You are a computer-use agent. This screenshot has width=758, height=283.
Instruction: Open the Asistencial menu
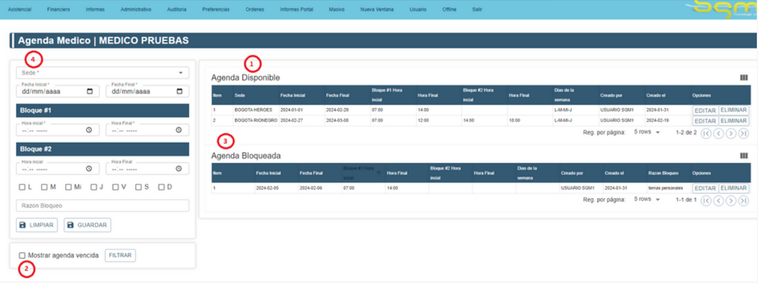pos(20,10)
